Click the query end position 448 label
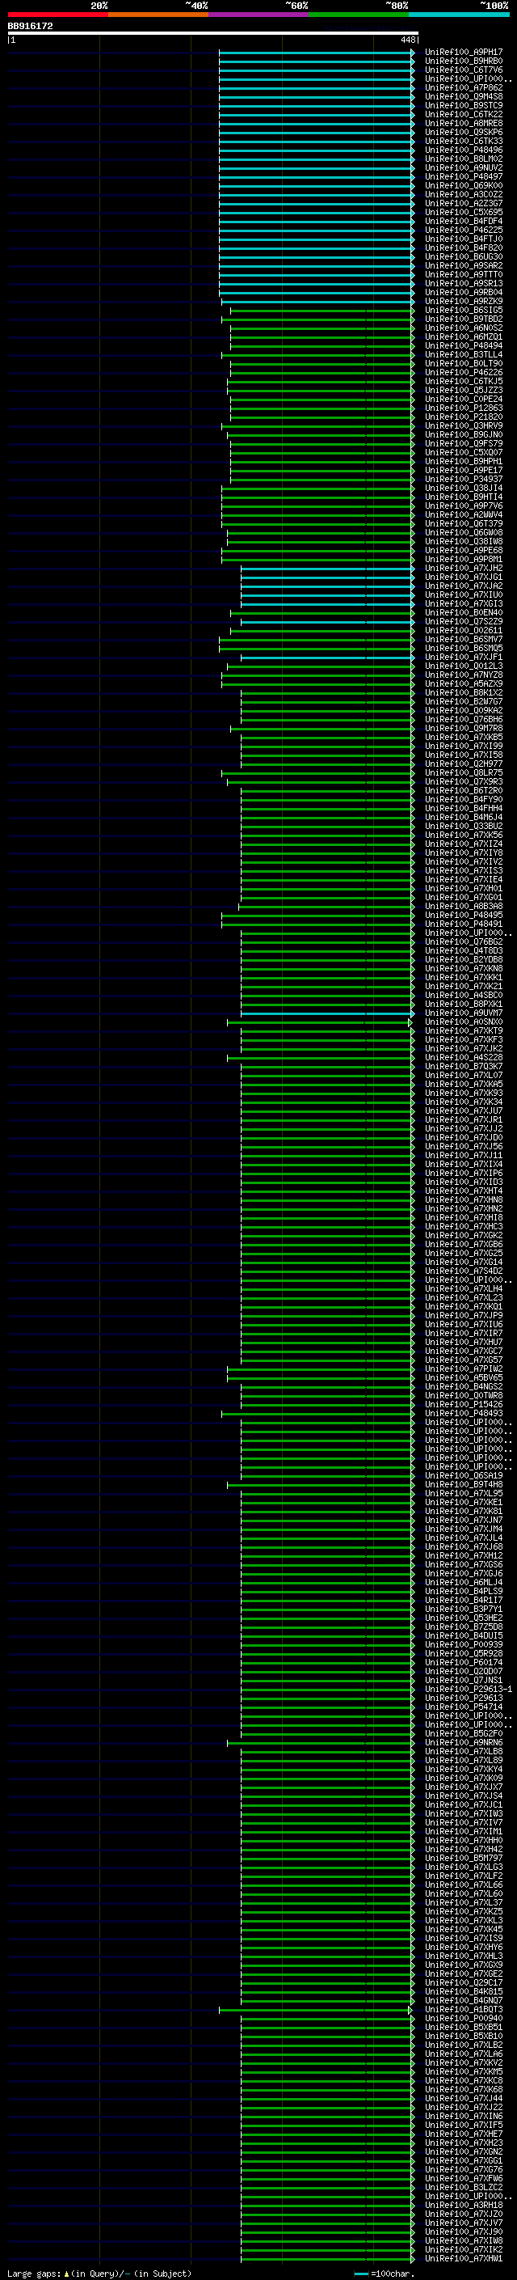517x2280 pixels. [x=407, y=40]
